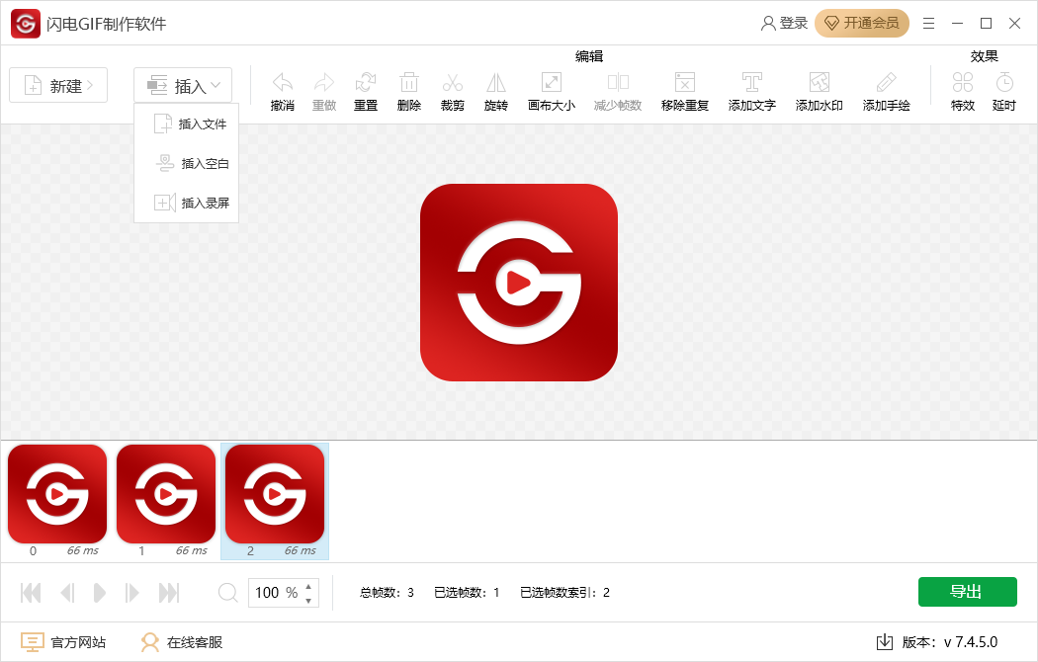Jump to the first frame
The height and width of the screenshot is (662, 1038).
[x=31, y=593]
